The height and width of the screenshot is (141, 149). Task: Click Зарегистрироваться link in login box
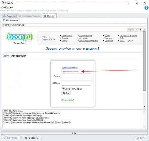click(70, 68)
